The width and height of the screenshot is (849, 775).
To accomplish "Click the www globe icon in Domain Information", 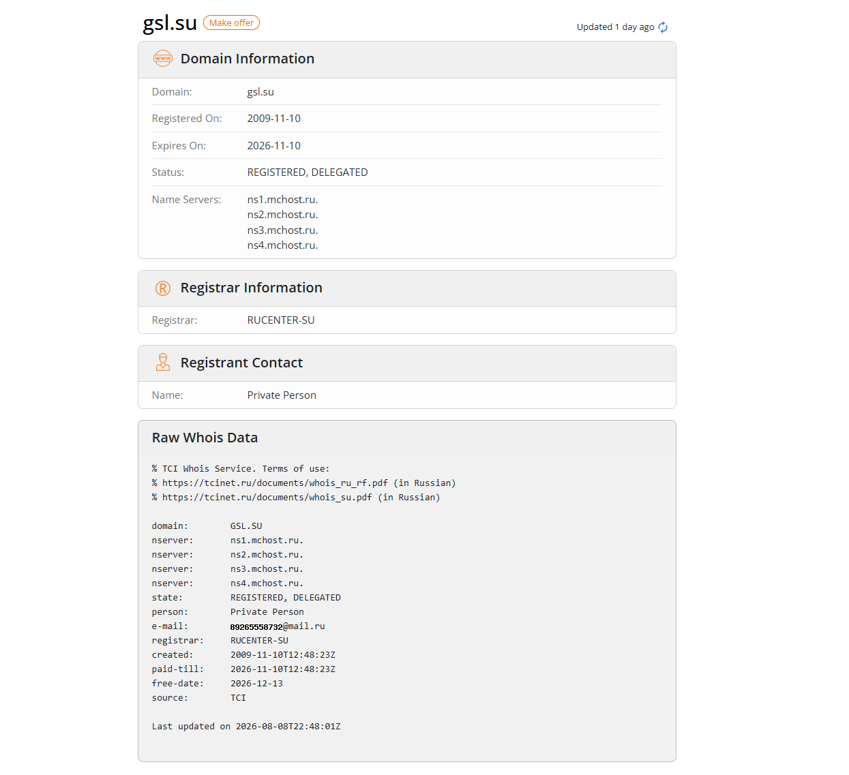I will (x=163, y=59).
